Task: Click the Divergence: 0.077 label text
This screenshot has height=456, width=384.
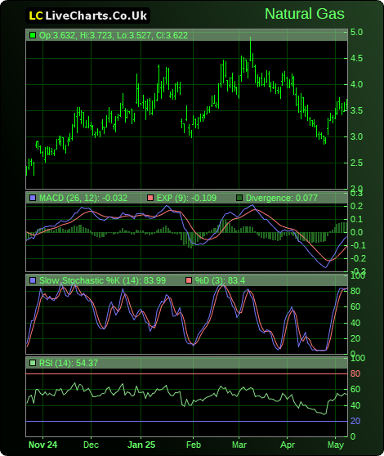Action: coord(282,198)
